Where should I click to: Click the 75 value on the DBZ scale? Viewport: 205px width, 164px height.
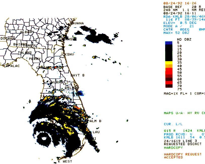click(179, 89)
